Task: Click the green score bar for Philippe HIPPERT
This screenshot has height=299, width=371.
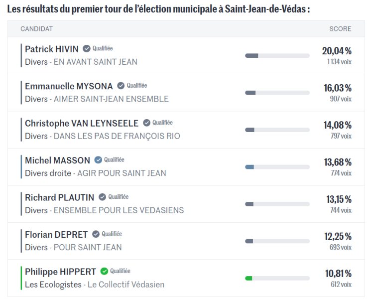Action: (x=277, y=278)
